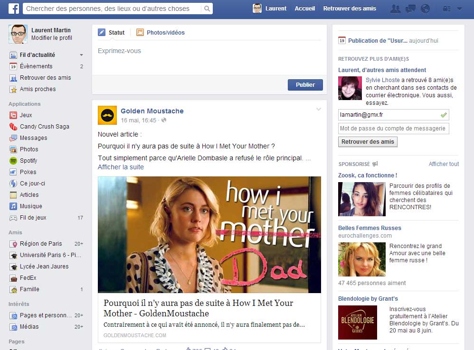Click Laurent's small avatar in top bar
The image size is (474, 350).
pos(257,9)
